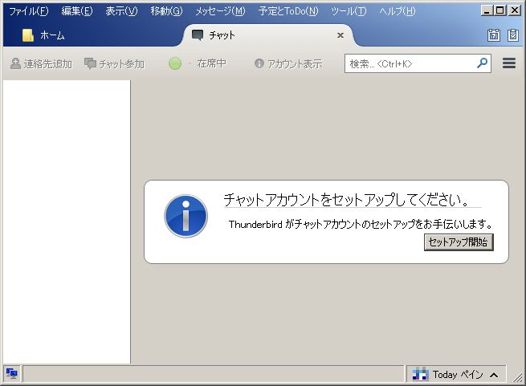Click the chat bubbles icon on チャット参加
The height and width of the screenshot is (386, 526).
90,63
